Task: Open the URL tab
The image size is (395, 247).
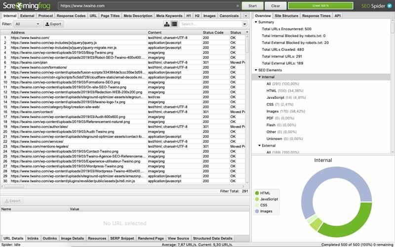Action: (x=93, y=16)
